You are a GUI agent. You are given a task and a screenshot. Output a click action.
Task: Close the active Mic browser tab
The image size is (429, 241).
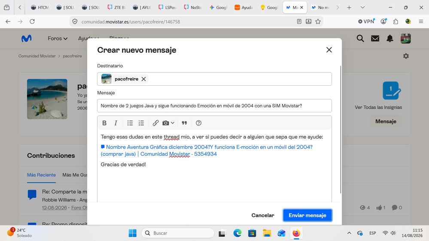click(301, 7)
